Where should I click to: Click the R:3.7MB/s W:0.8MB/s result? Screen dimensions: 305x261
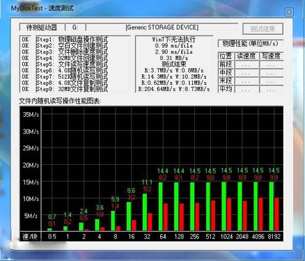pos(174,70)
